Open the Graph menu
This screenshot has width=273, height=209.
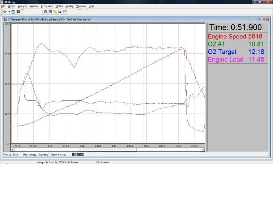[x=12, y=6]
